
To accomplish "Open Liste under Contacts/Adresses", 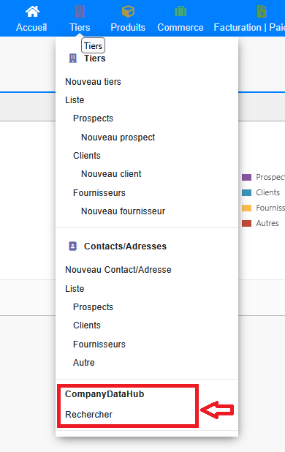I will click(x=75, y=289).
